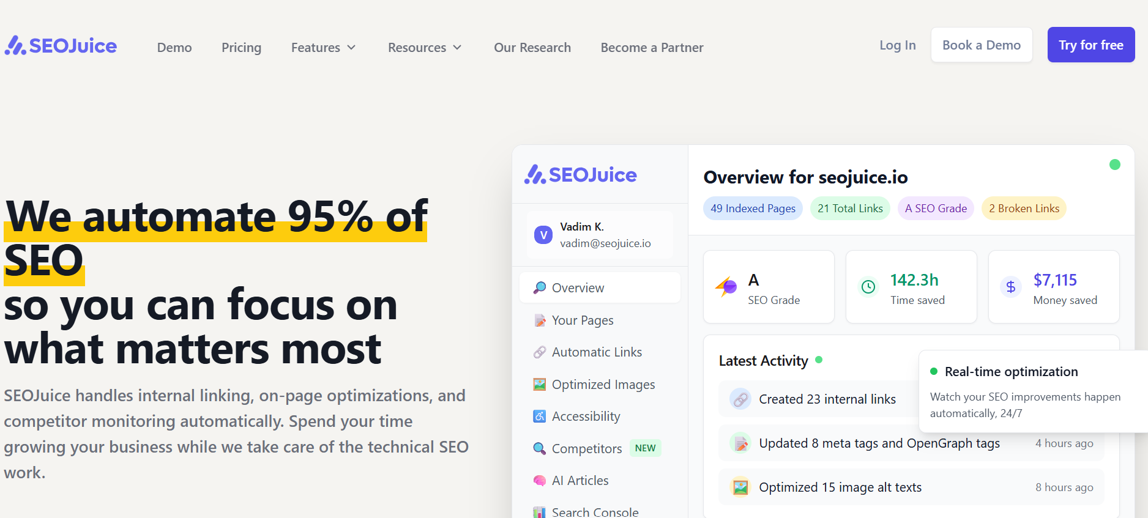
Task: Click the Accessibility icon in sidebar
Action: (x=539, y=416)
